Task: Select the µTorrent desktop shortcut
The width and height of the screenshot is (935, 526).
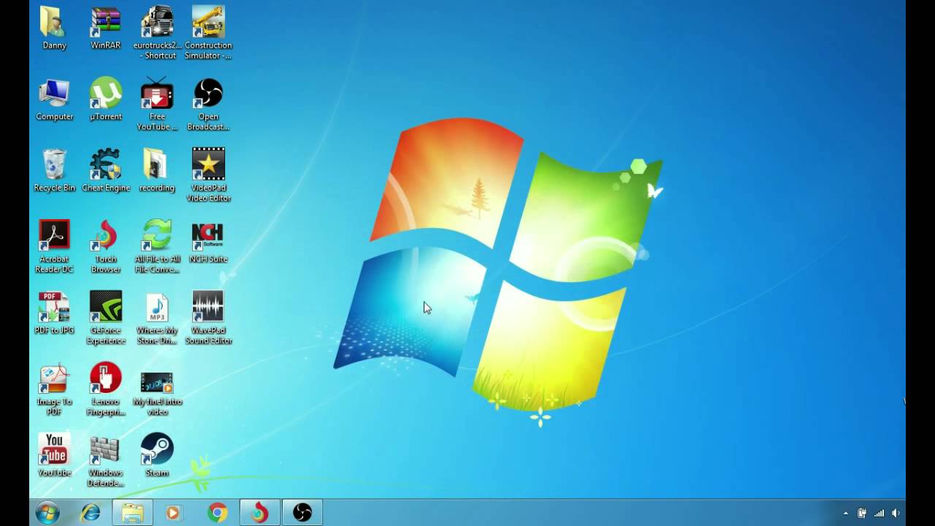Action: click(x=106, y=99)
